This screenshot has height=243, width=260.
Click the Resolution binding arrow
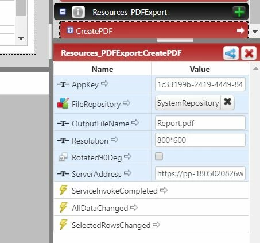[114, 140]
